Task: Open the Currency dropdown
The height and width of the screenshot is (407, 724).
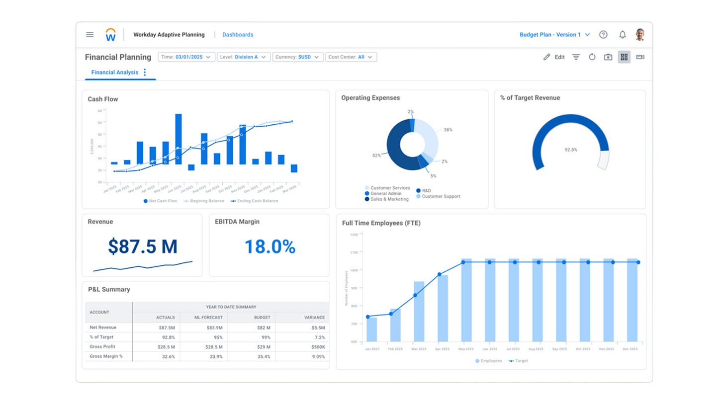Action: coord(297,57)
